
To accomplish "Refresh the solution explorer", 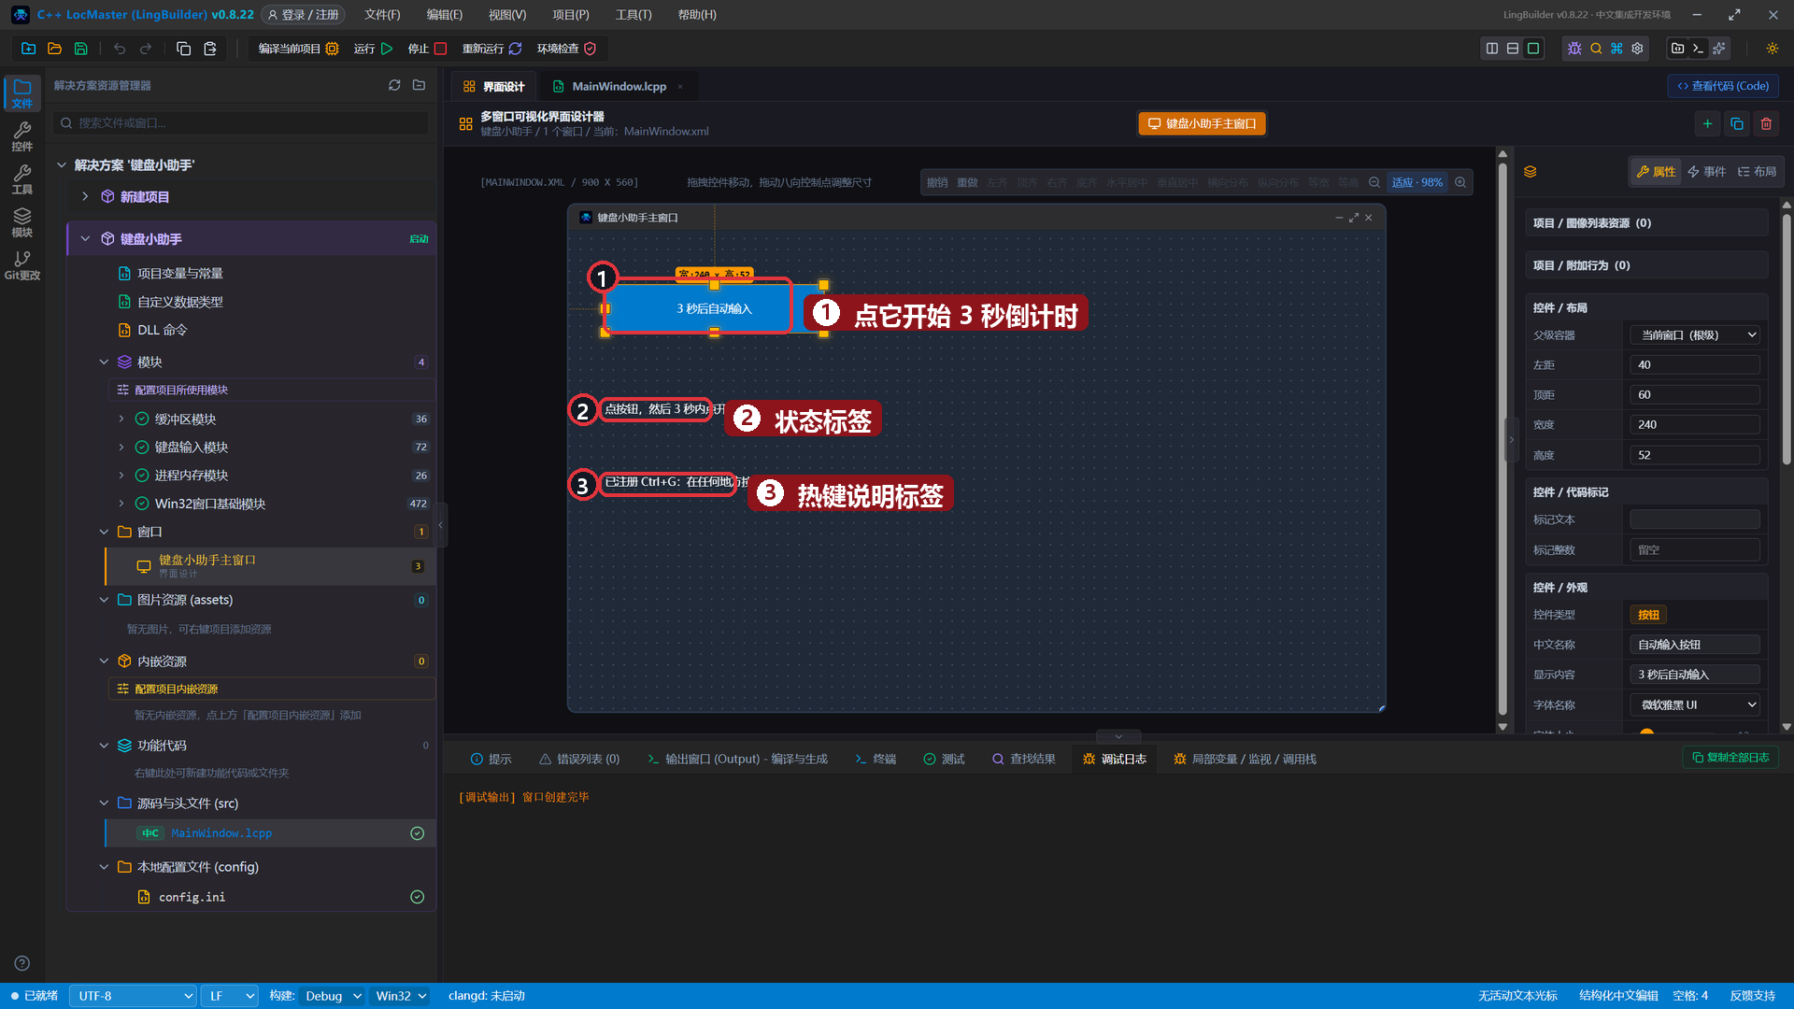I will [394, 85].
